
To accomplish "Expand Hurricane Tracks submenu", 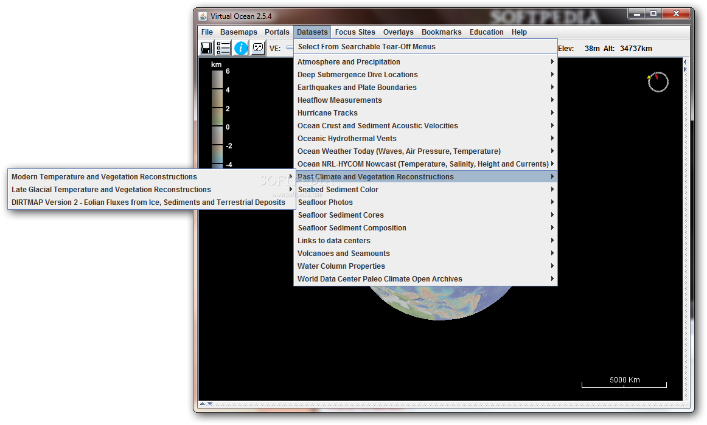I will tap(426, 112).
